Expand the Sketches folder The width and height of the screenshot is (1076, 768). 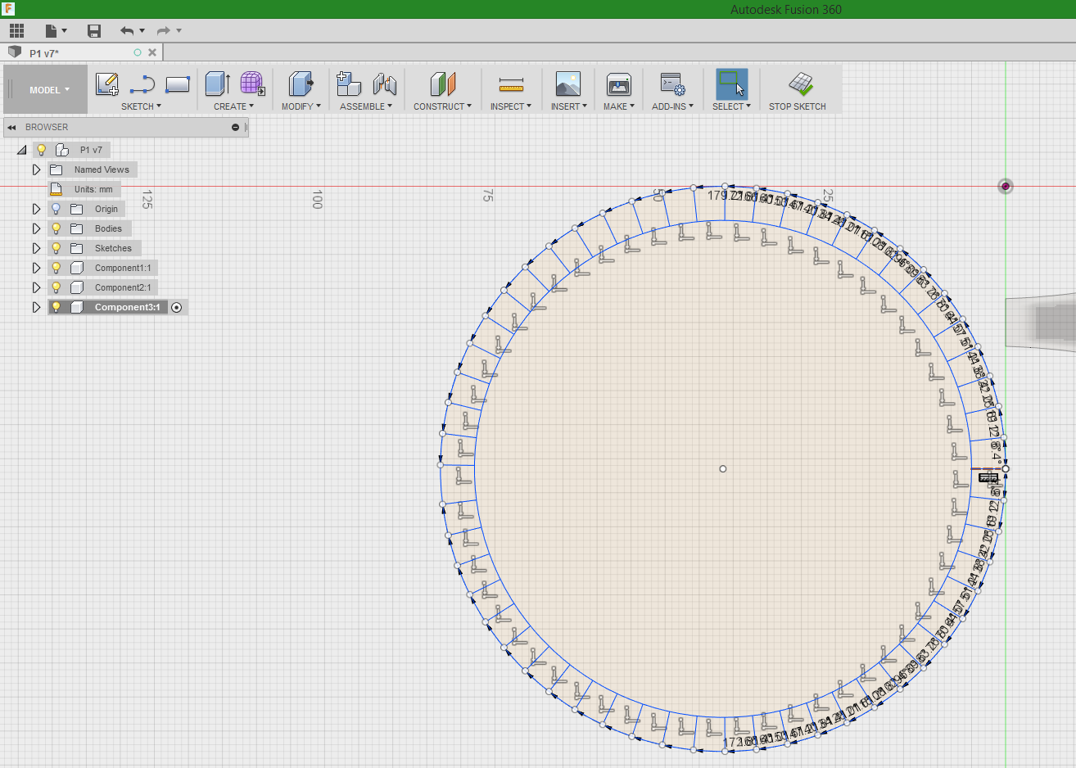tap(36, 248)
